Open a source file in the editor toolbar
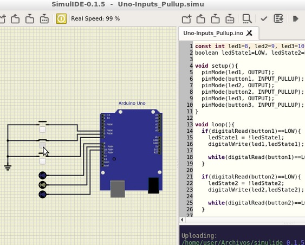 coord(201,19)
